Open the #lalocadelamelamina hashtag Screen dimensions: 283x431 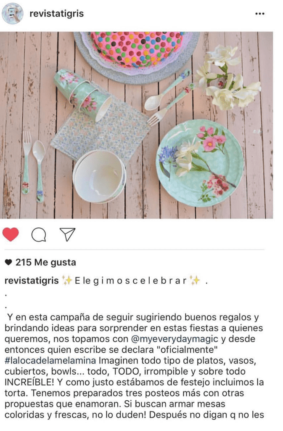point(50,360)
